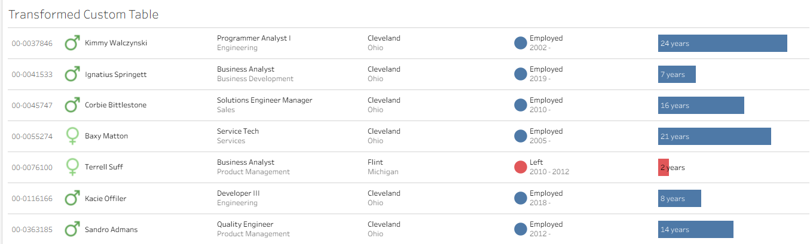This screenshot has height=244, width=810.
Task: Click the Transformed Custom Table title
Action: coord(84,14)
